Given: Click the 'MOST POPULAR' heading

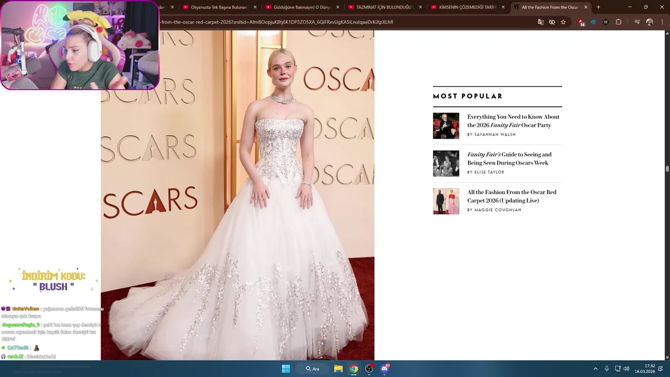Looking at the screenshot, I should click(x=467, y=96).
